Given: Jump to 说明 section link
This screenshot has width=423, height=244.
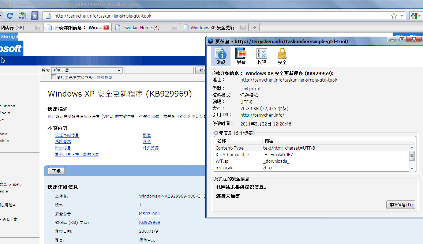Looking at the screenshot, I should pos(147,141).
